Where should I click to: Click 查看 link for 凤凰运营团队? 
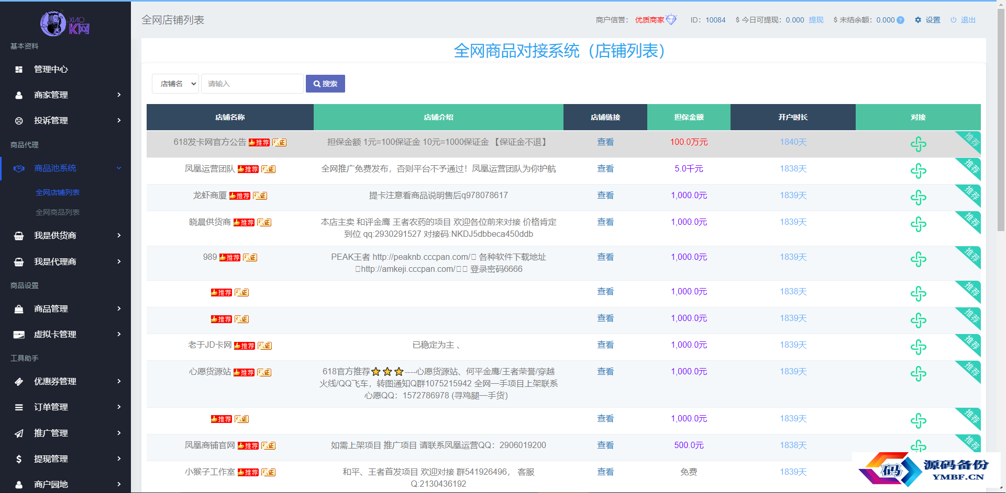(605, 169)
